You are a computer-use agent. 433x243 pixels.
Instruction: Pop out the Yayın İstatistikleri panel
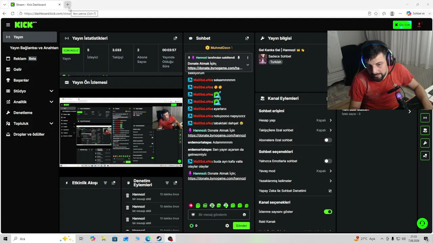[x=175, y=38]
